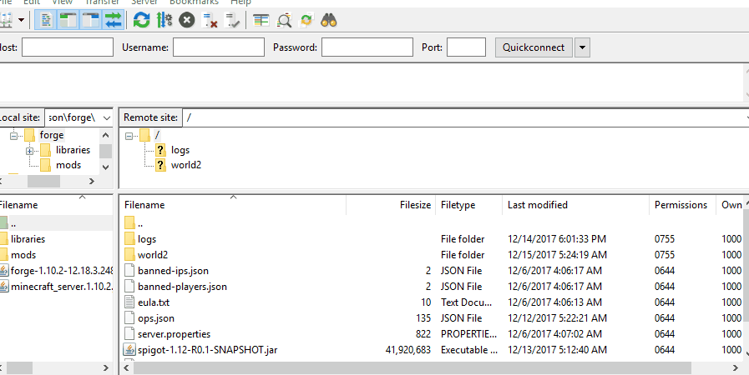Sort remote list by Last modified column
This screenshot has width=749, height=375.
(575, 205)
